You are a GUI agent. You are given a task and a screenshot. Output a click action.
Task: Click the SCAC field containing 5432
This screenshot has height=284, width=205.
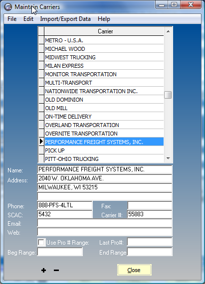tap(65, 214)
